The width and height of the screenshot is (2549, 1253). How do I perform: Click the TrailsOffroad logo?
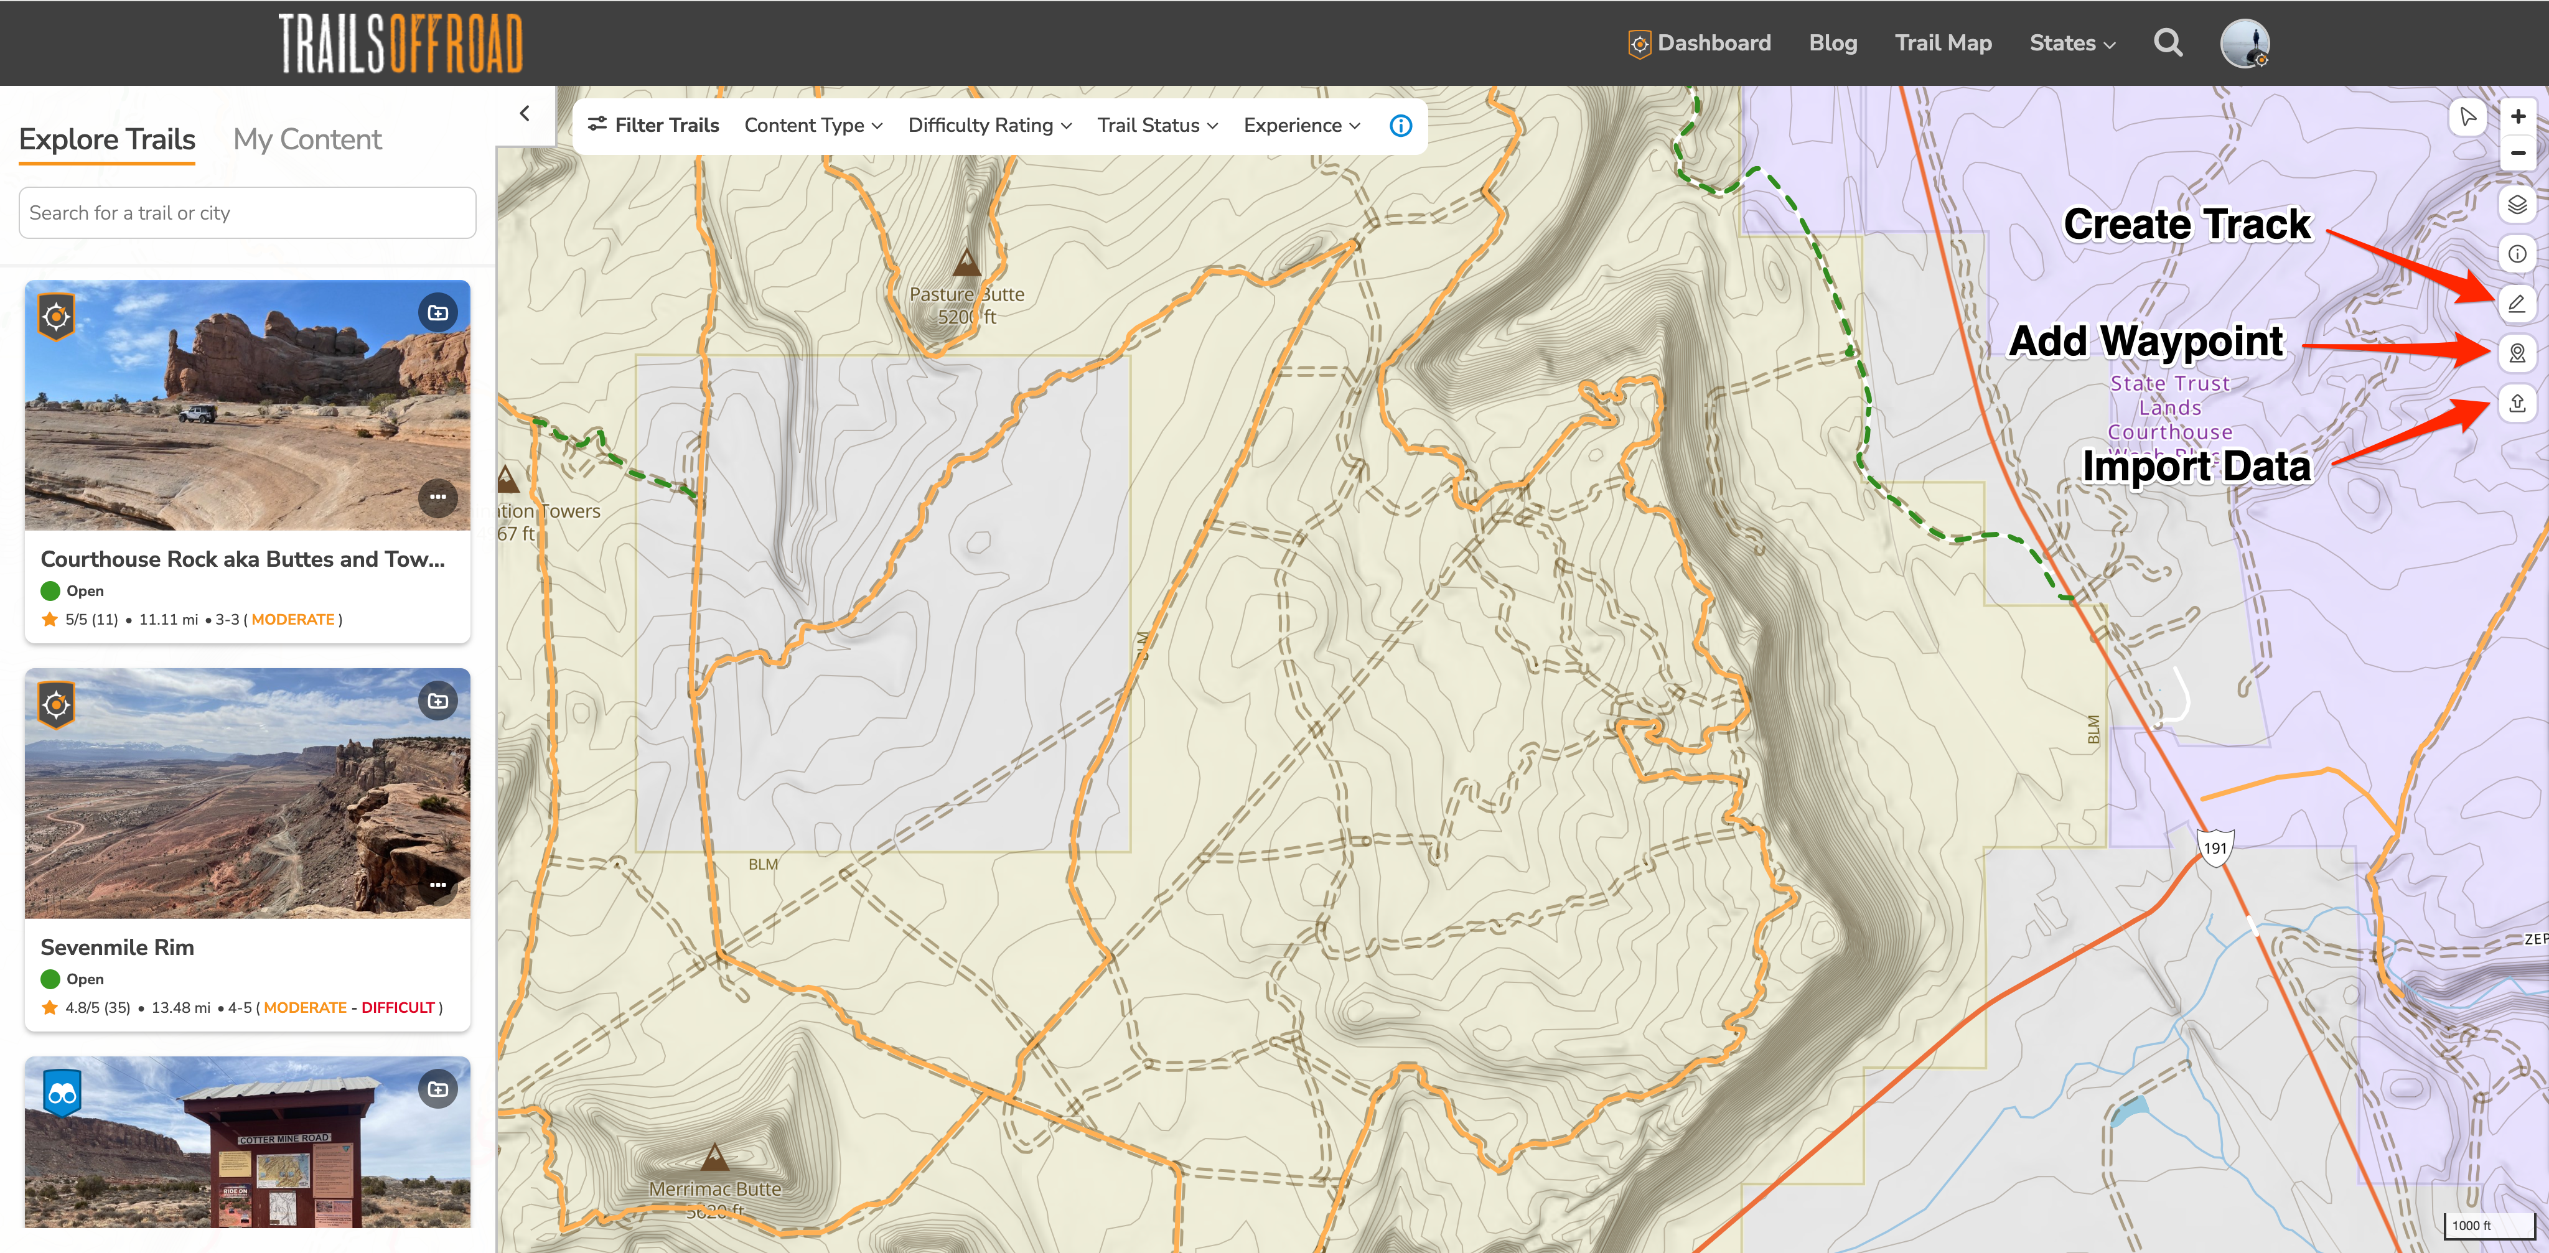coord(400,44)
